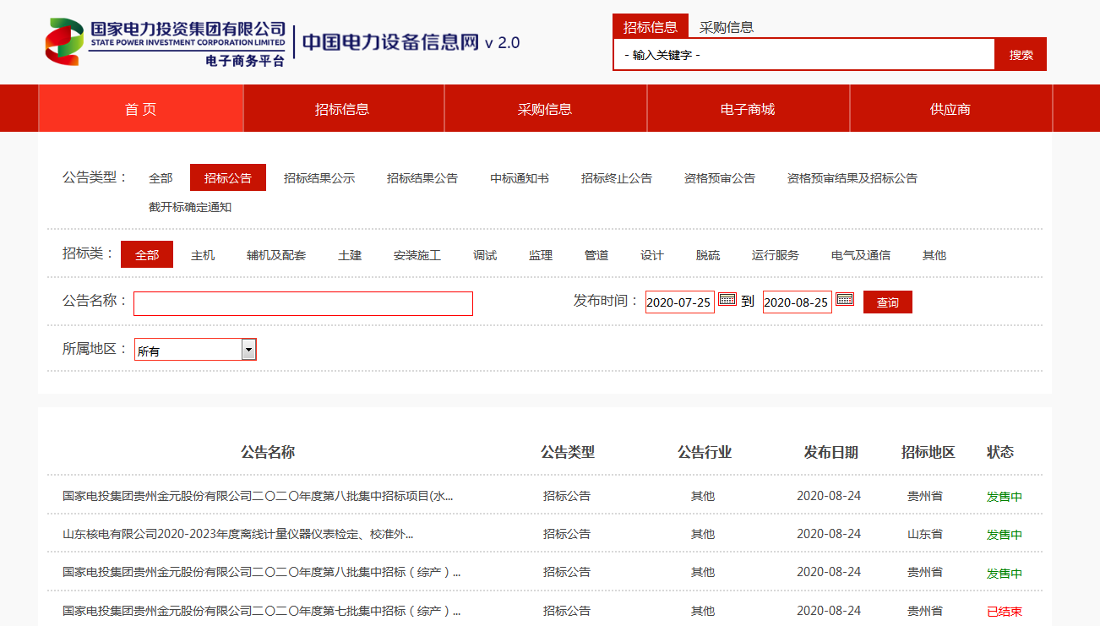Select 安装施工 bidding category

click(417, 255)
